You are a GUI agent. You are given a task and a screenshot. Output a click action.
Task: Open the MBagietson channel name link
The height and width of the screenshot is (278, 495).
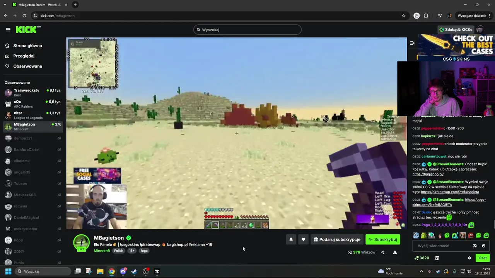click(109, 238)
